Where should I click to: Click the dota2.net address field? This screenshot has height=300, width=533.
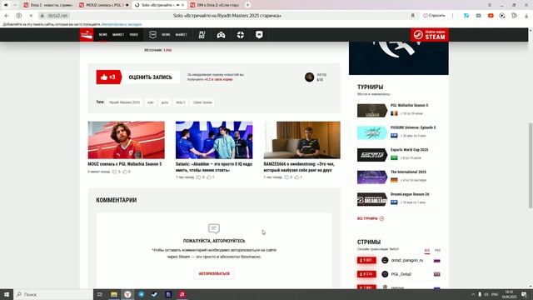pyautogui.click(x=57, y=16)
